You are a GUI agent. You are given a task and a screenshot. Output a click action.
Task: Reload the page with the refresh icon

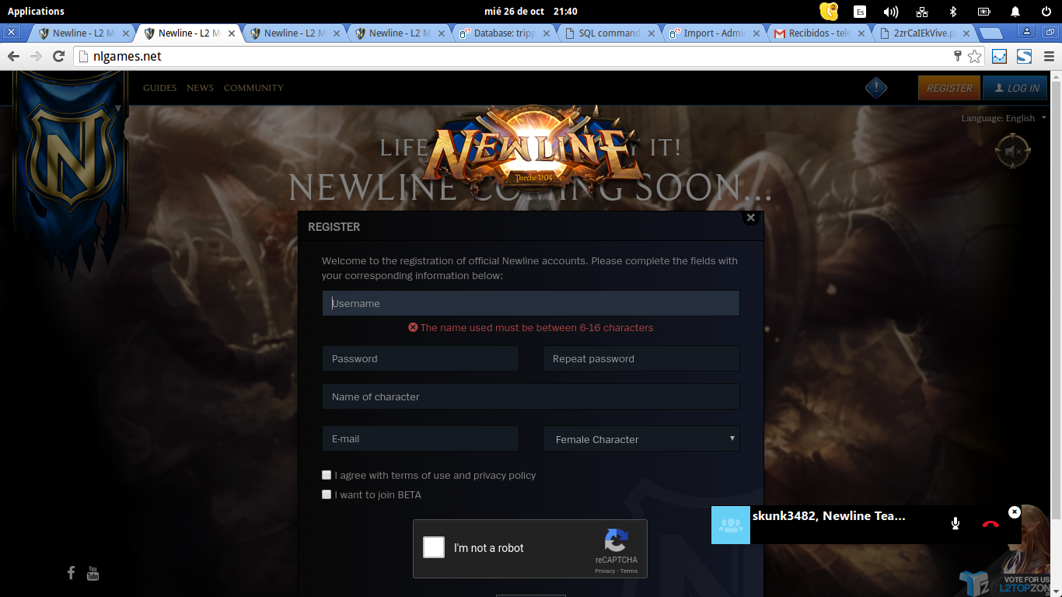pos(58,56)
